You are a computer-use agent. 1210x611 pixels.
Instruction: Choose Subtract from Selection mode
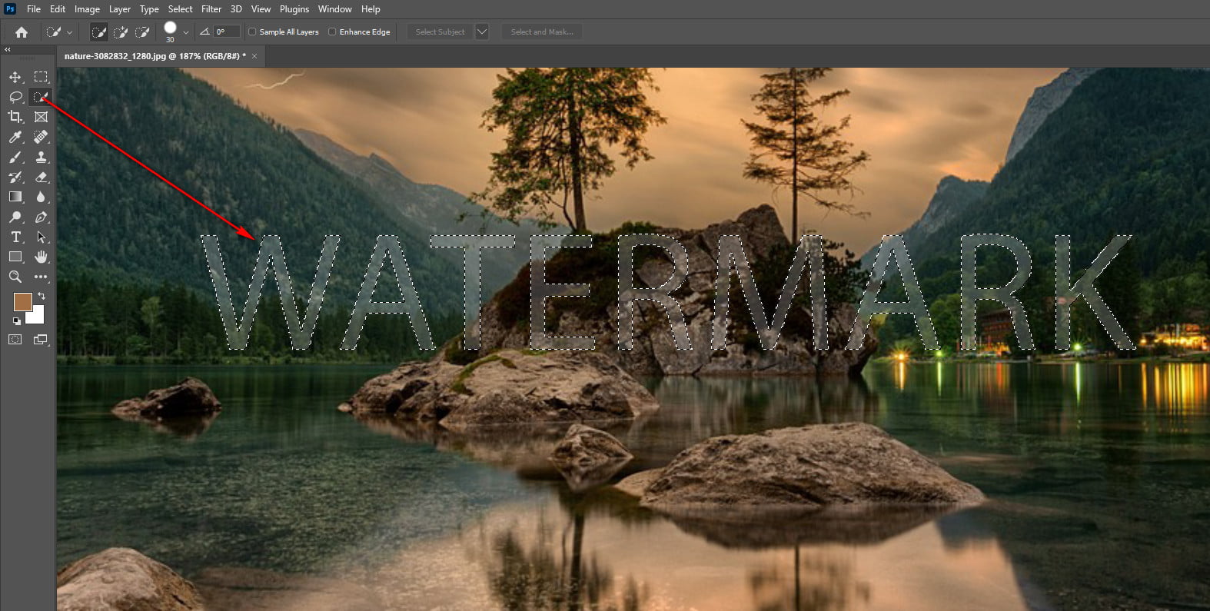point(142,32)
